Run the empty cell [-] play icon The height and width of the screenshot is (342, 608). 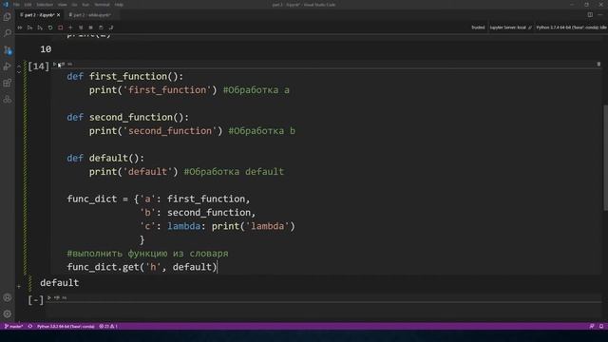(x=49, y=297)
